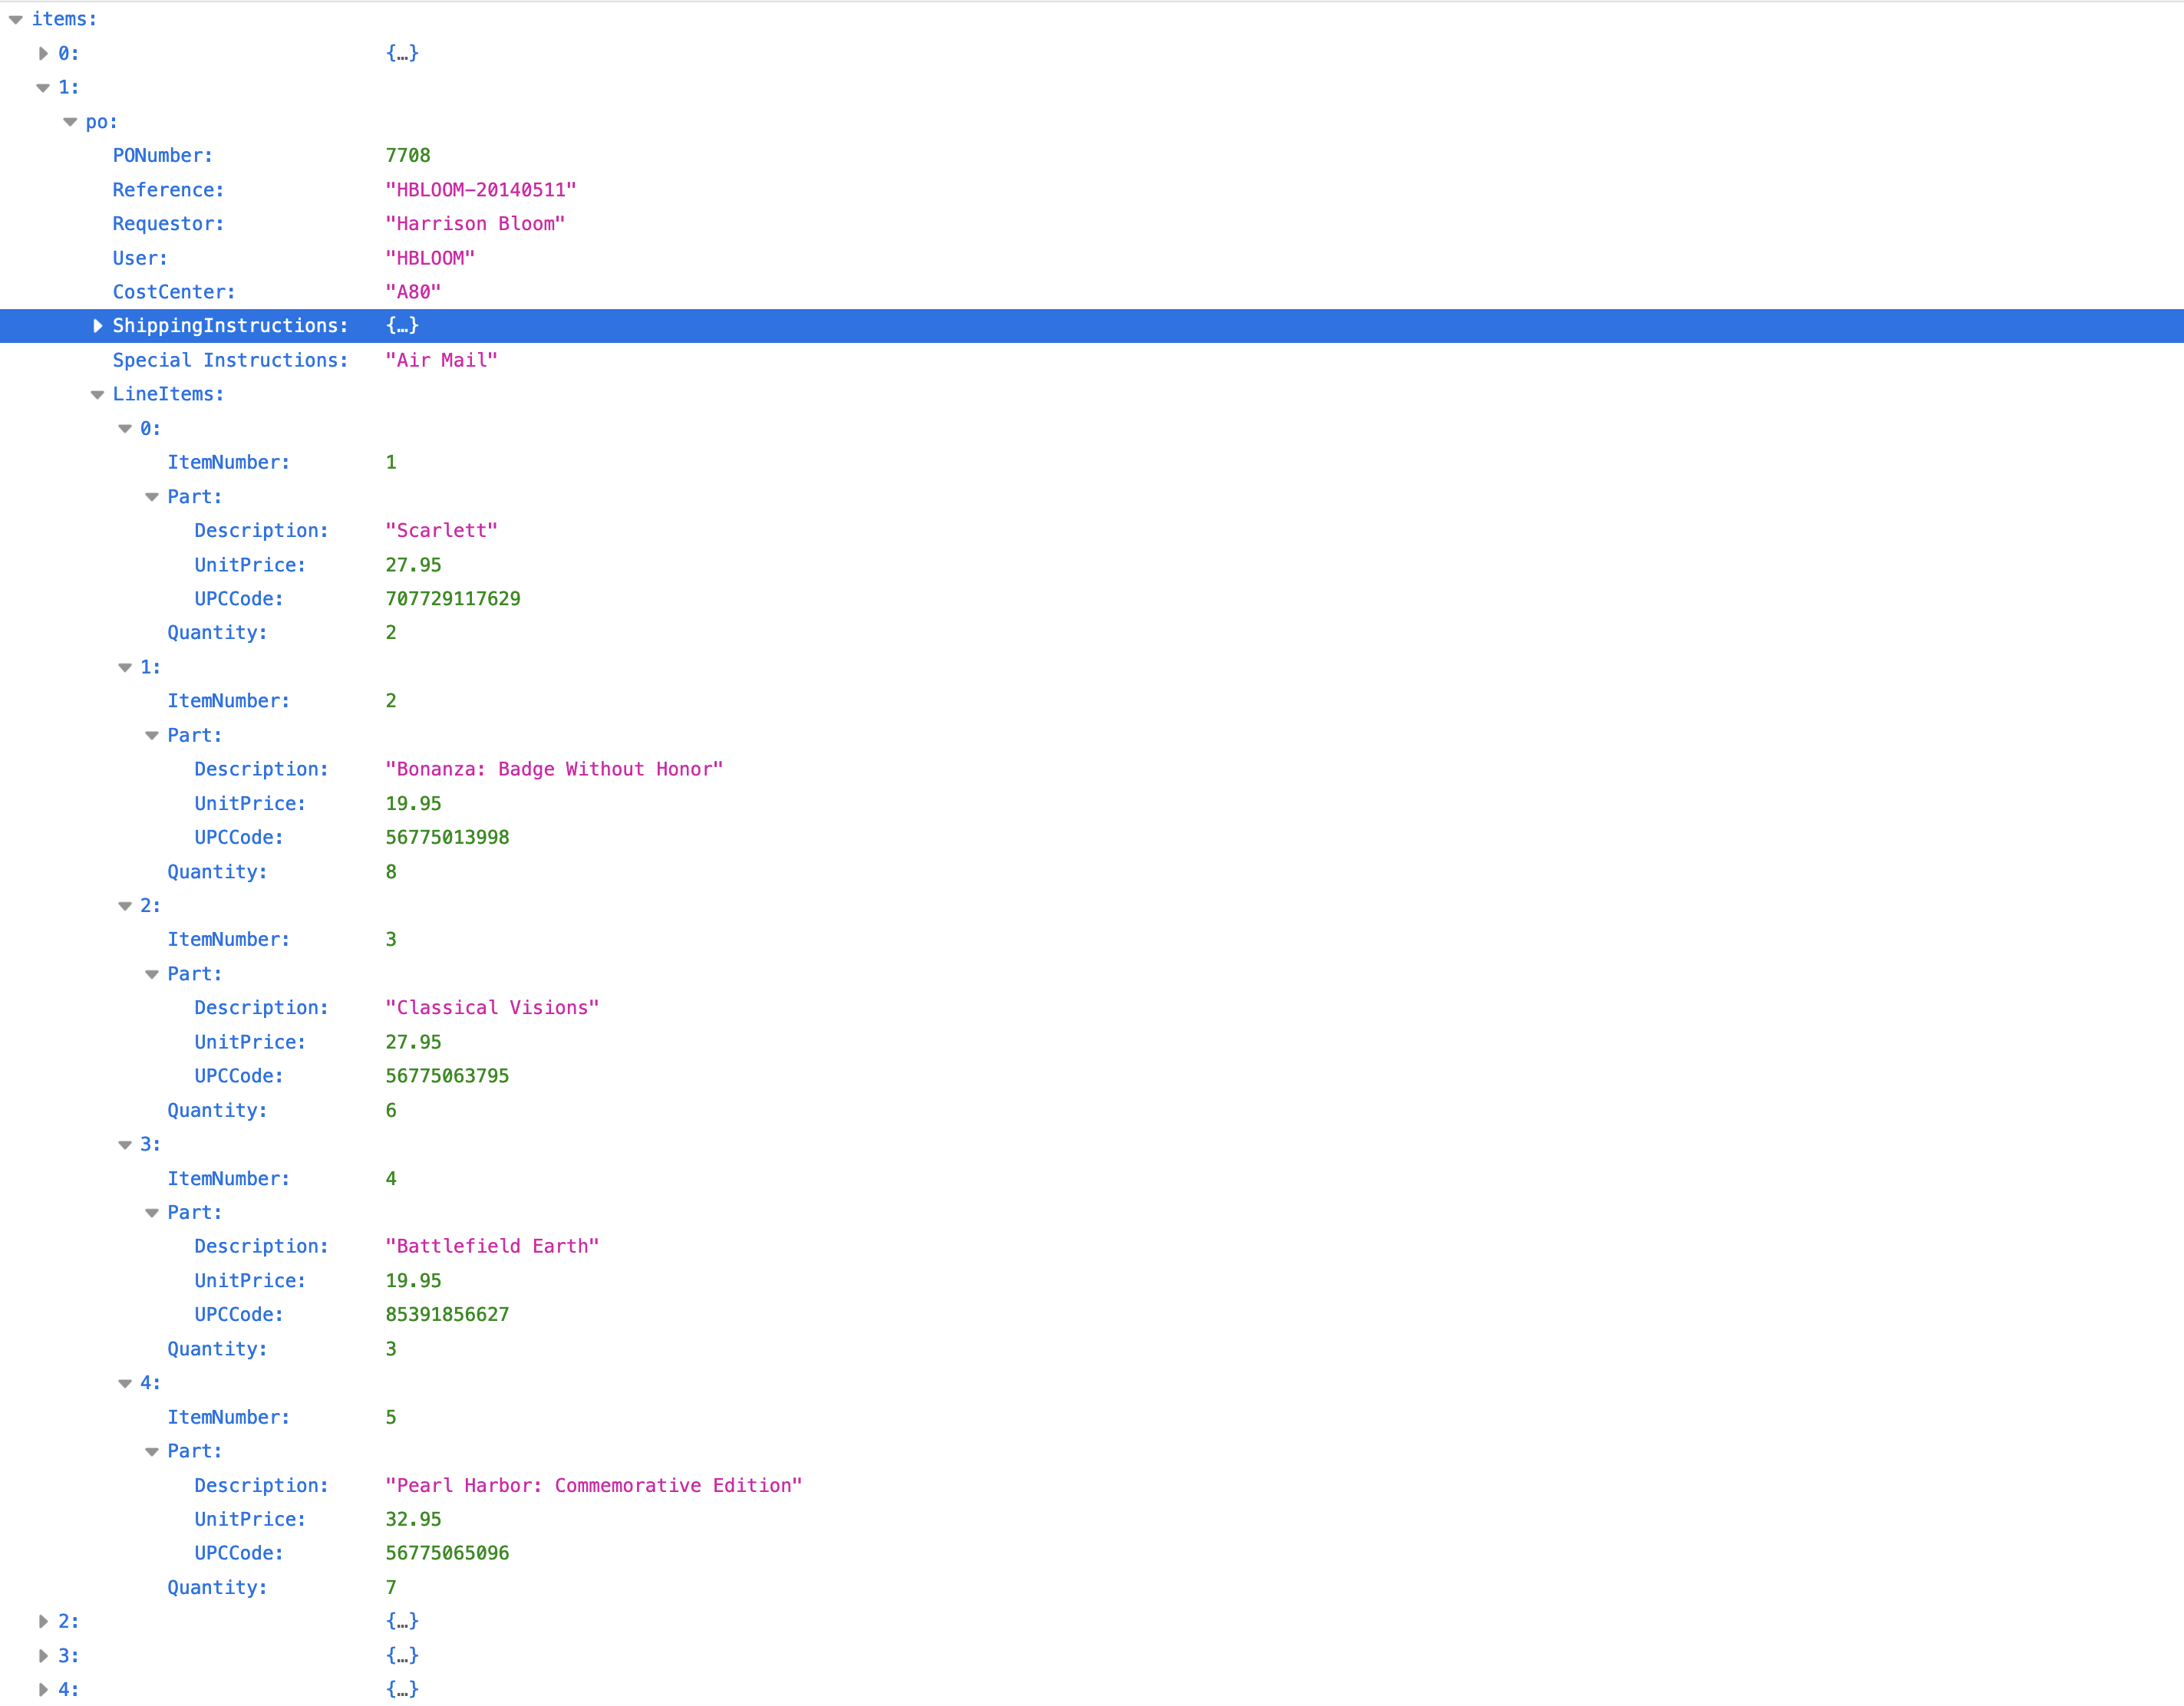
Task: Collapse the root items node arrow
Action: tap(16, 20)
